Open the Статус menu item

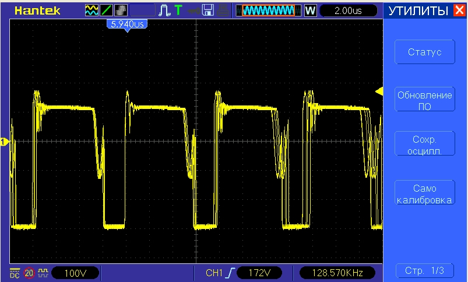tap(424, 52)
